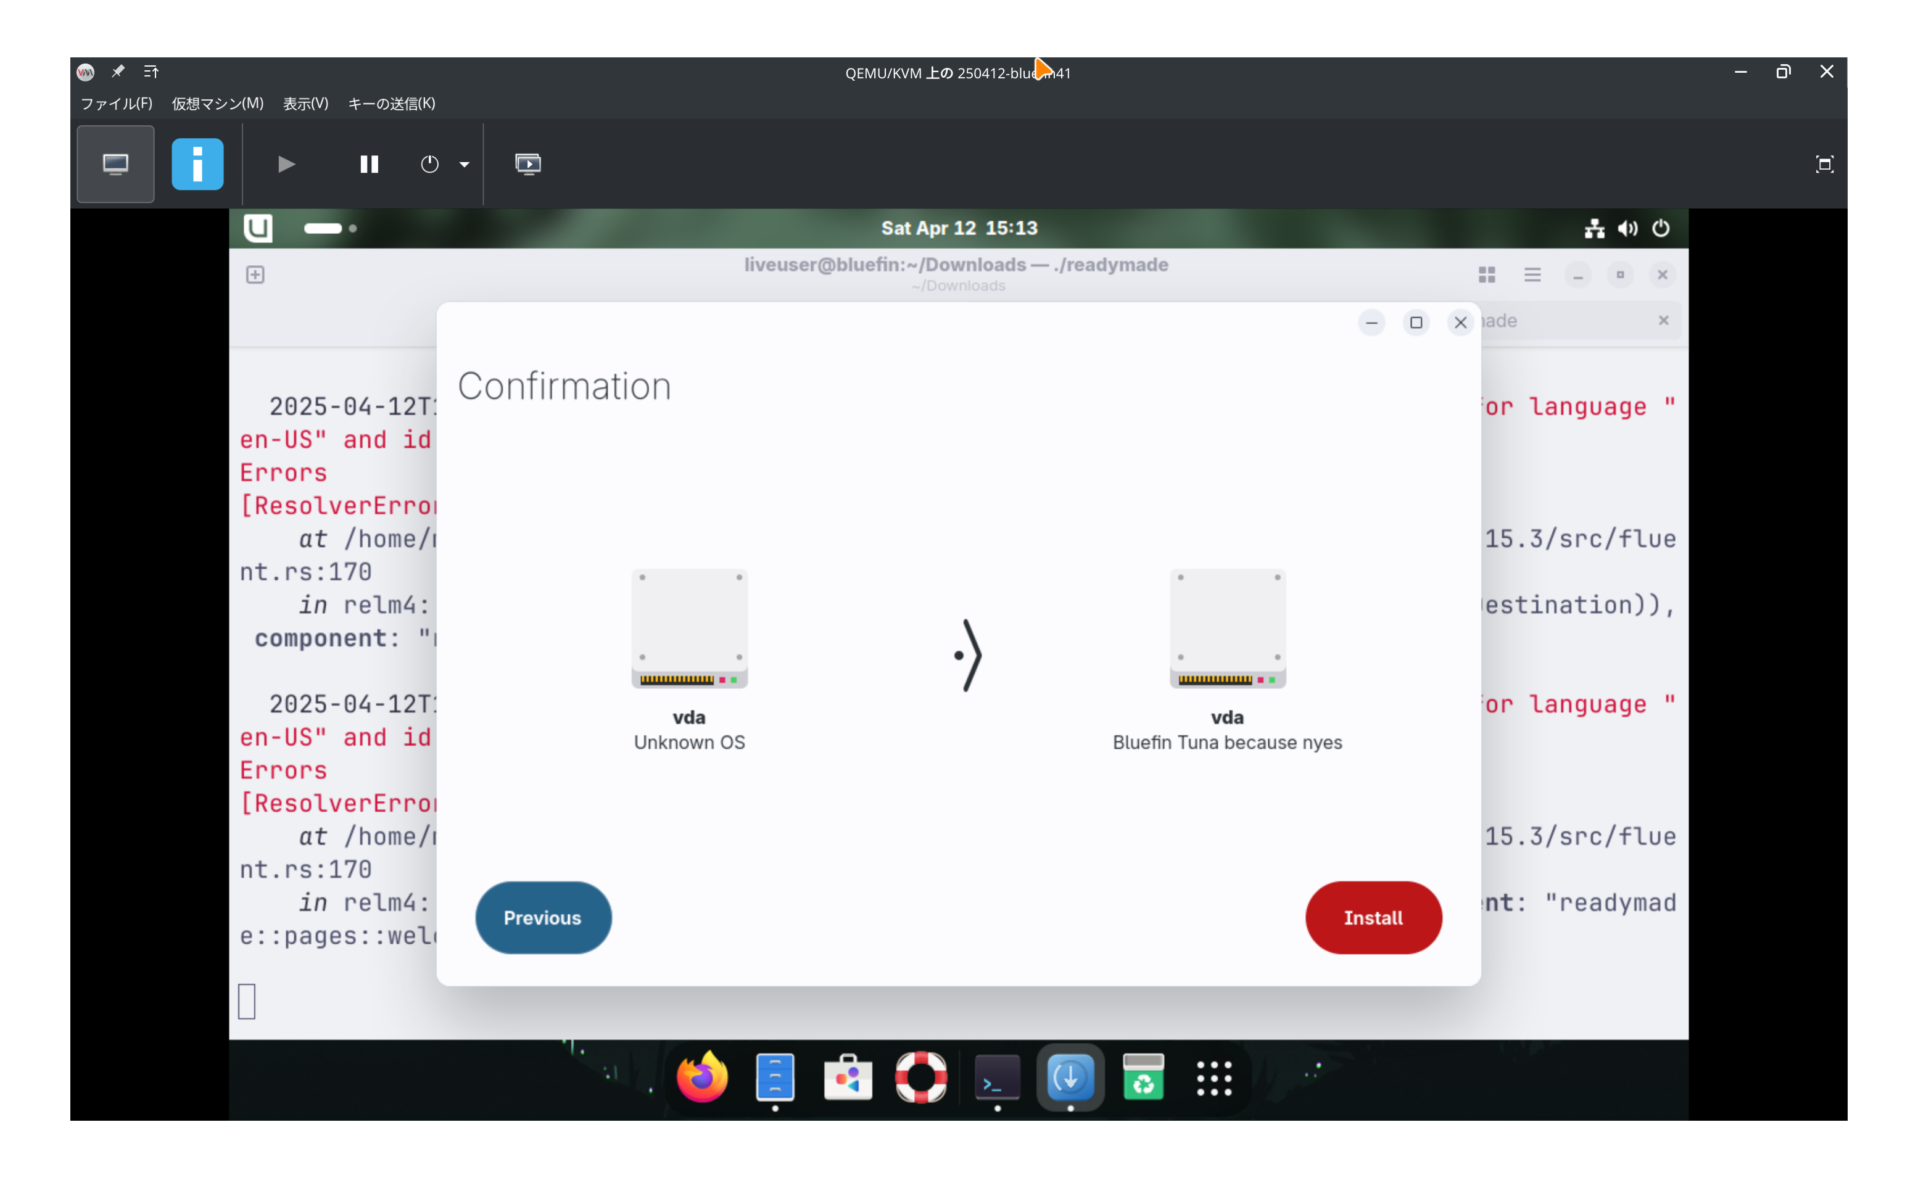Click the red Install button
Viewport: 1918px width, 1204px height.
[x=1373, y=917]
